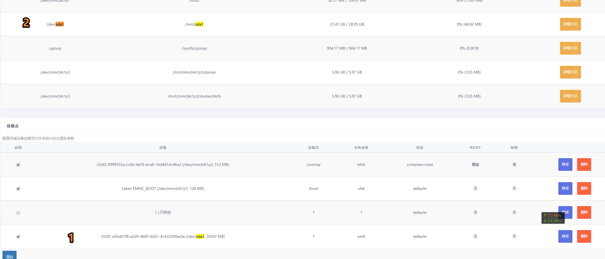Add a new mount point
Image resolution: width=605 pixels, height=259 pixels.
(9, 255)
